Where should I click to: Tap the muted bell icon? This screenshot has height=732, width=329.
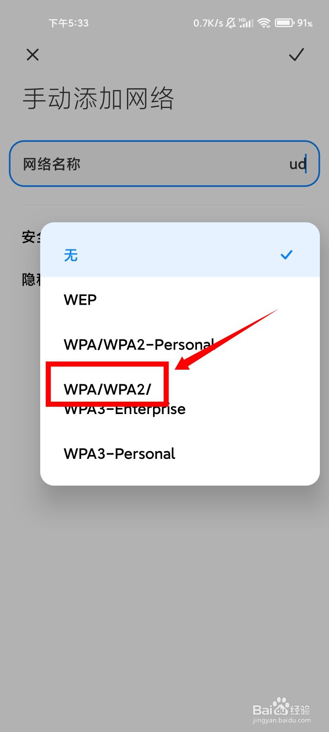(x=231, y=23)
